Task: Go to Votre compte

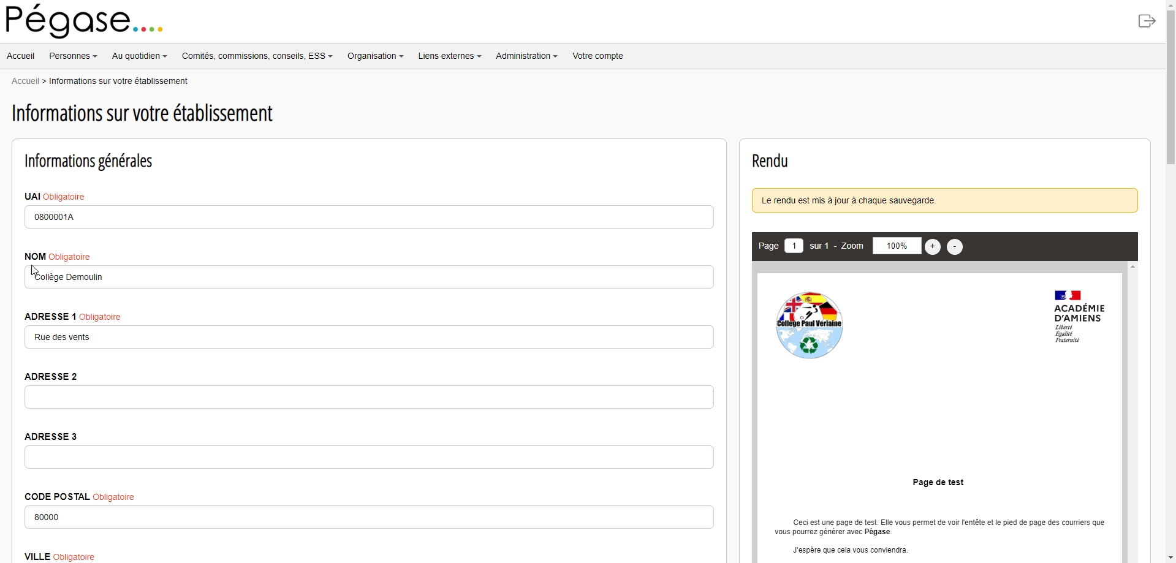Action: pyautogui.click(x=597, y=56)
